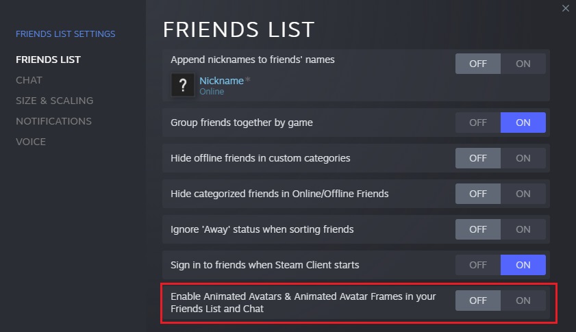Select ON for Group friends by game
Screen dimensions: 576x332
(x=523, y=123)
